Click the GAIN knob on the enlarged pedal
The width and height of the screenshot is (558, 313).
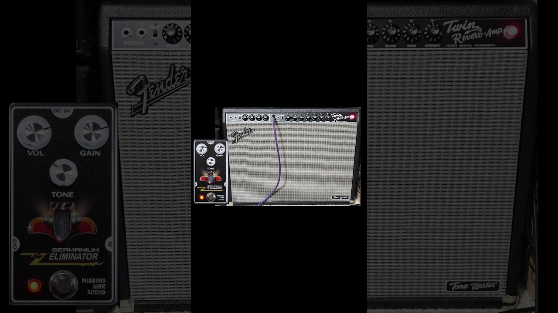click(x=92, y=132)
